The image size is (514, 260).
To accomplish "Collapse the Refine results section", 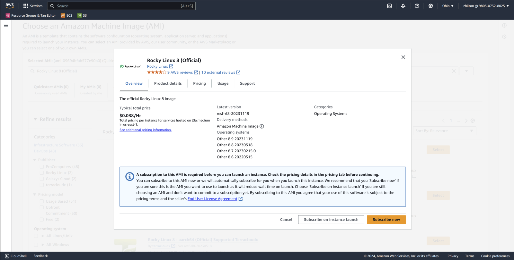I will pyautogui.click(x=35, y=119).
